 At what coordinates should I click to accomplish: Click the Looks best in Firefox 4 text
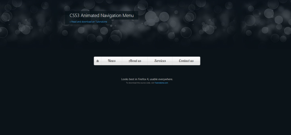point(135,79)
